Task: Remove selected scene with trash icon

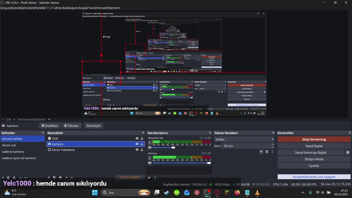Action: 8,178
